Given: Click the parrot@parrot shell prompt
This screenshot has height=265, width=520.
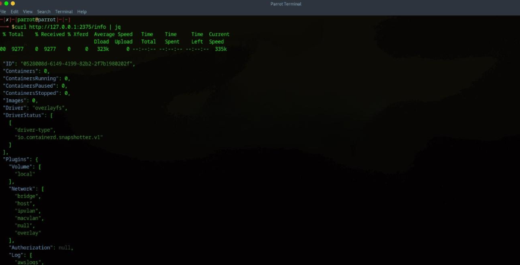Looking at the screenshot, I should click(x=37, y=19).
